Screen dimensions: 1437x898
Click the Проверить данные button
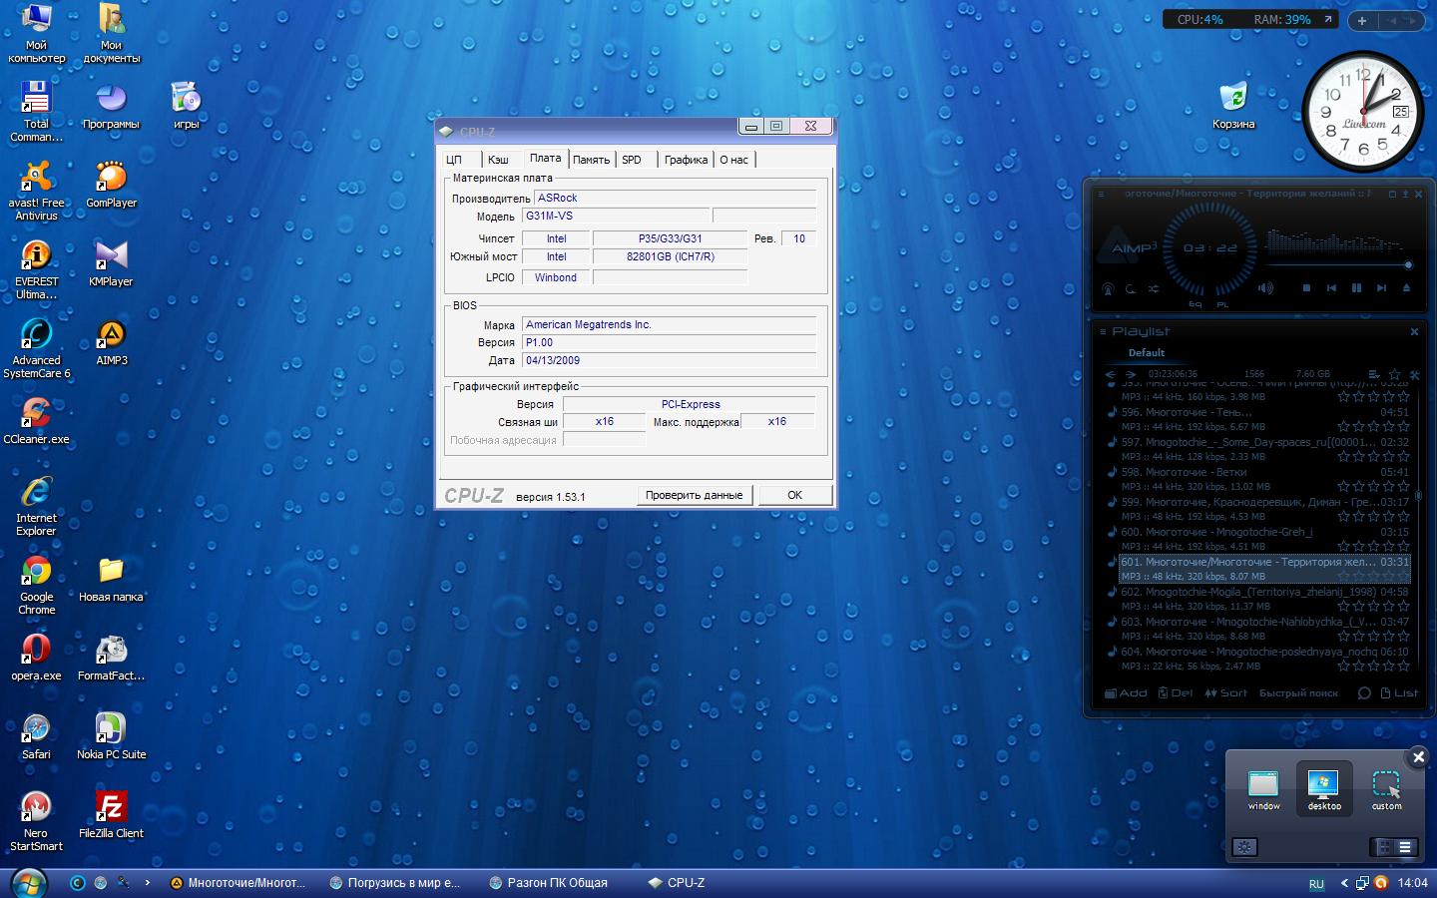(x=694, y=495)
